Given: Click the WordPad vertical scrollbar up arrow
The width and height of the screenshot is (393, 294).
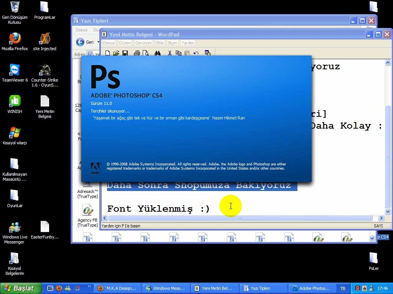Looking at the screenshot, I should 388,62.
